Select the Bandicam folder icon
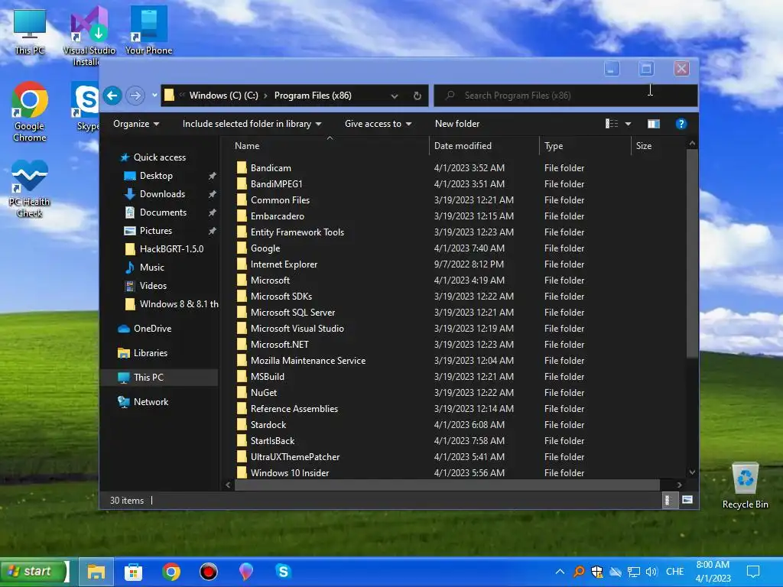 [x=242, y=167]
